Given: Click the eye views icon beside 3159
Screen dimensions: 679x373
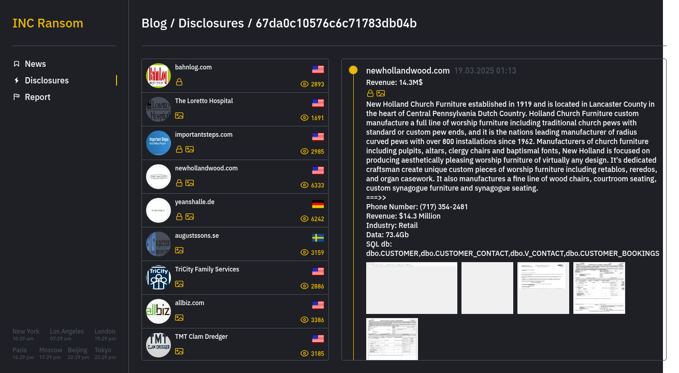Looking at the screenshot, I should pos(305,252).
